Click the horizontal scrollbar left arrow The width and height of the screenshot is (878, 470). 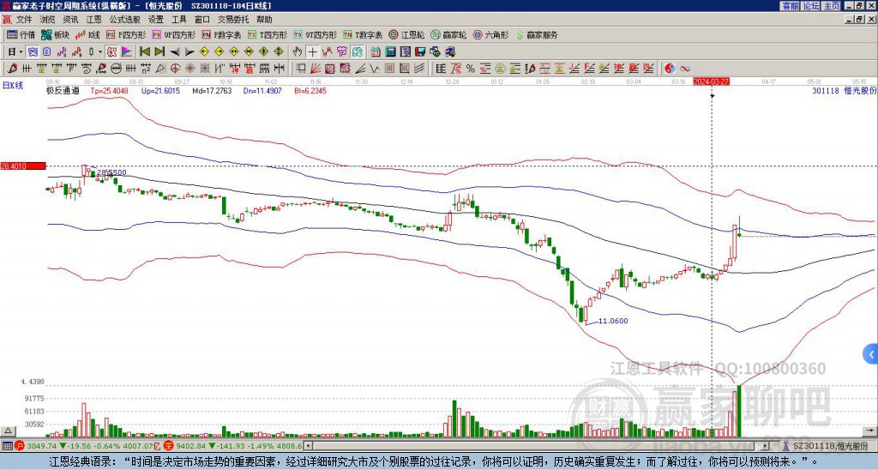(x=308, y=446)
